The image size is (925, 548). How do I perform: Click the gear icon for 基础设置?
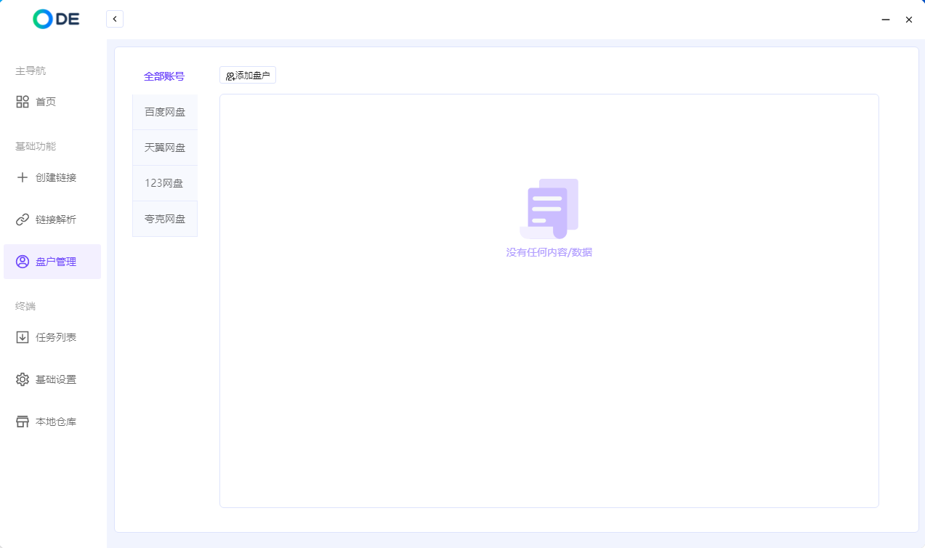tap(23, 379)
